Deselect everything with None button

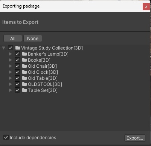(x=33, y=39)
